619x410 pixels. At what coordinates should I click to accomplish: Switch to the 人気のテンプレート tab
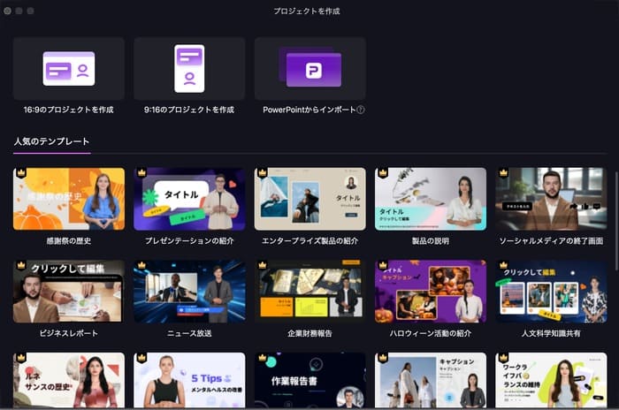coord(51,141)
